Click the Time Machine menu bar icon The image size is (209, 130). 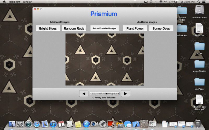(151, 2)
